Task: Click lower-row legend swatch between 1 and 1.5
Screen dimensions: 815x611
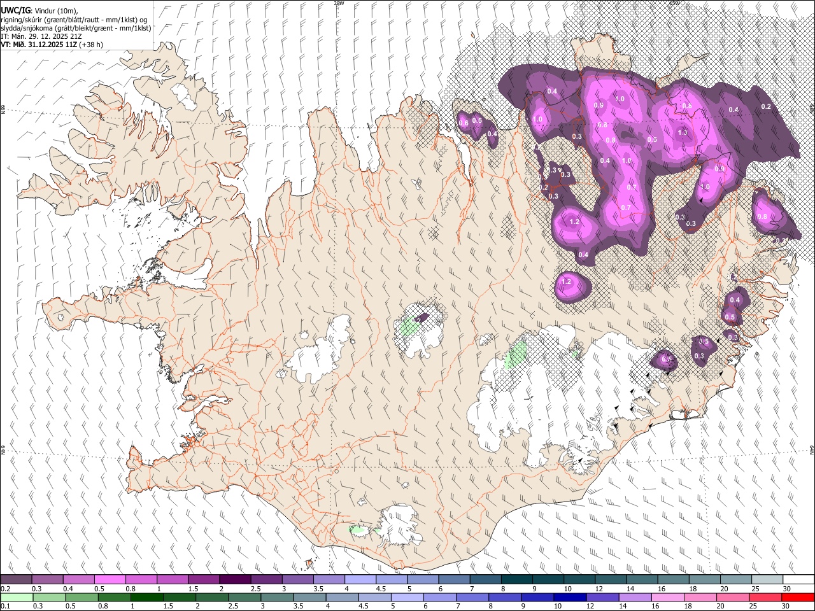Action: point(147,597)
